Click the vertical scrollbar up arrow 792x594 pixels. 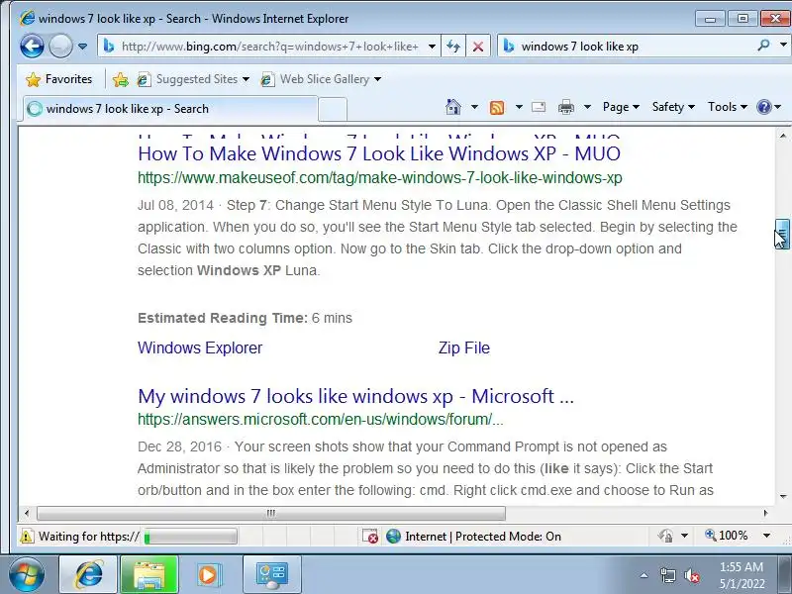click(x=783, y=136)
